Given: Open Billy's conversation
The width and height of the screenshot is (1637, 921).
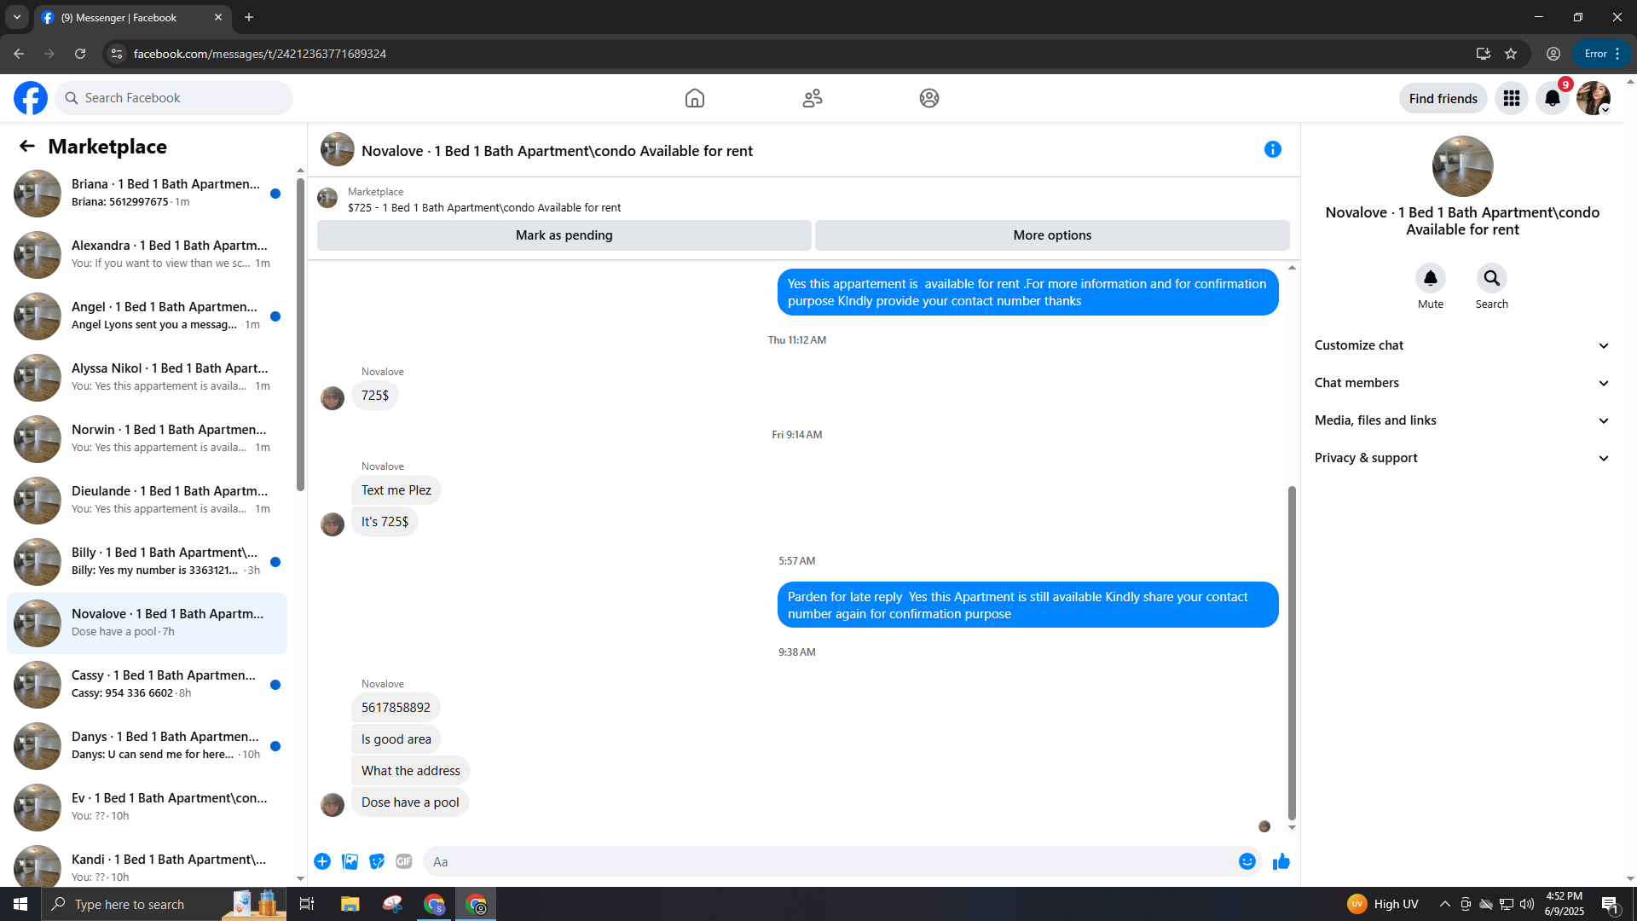Looking at the screenshot, I should (x=147, y=562).
